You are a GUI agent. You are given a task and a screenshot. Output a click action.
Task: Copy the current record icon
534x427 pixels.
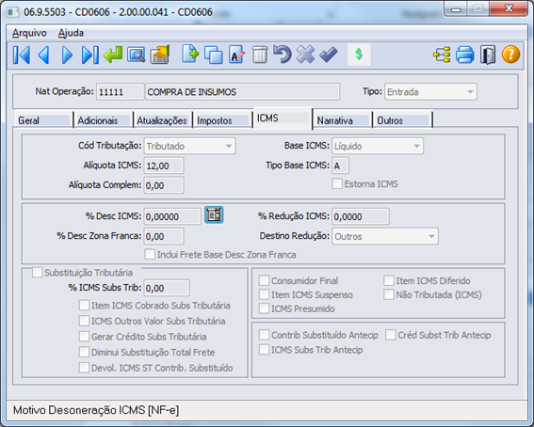point(214,55)
